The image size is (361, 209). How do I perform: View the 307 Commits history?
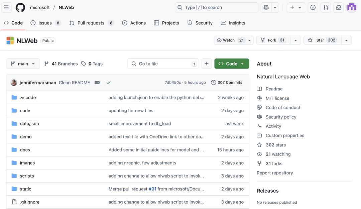(x=227, y=83)
